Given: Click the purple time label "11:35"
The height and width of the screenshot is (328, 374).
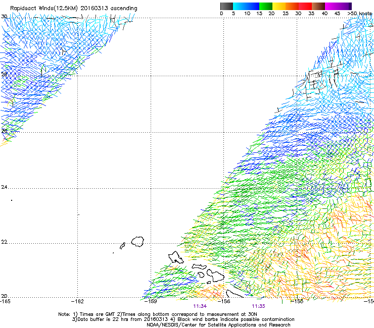Looking at the screenshot, I should [x=259, y=306].
